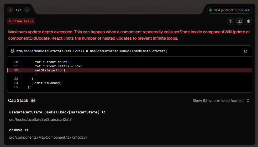
Task: Click the Next.js 16.0.3 version badge
Action: (223, 10)
